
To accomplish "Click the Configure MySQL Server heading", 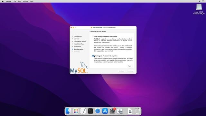I will pyautogui.click(x=98, y=32).
